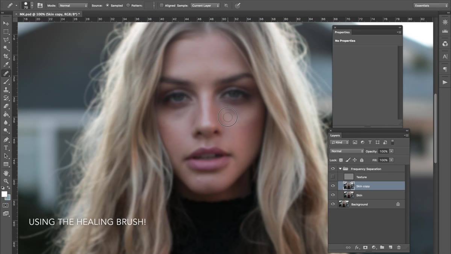Hide the Background layer
The height and width of the screenshot is (254, 451).
click(x=333, y=204)
